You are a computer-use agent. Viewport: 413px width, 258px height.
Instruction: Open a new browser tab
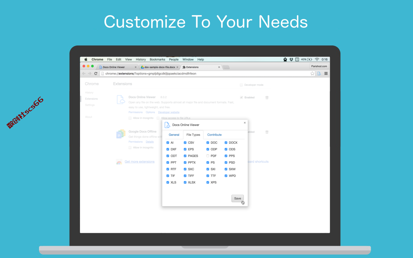pos(226,67)
